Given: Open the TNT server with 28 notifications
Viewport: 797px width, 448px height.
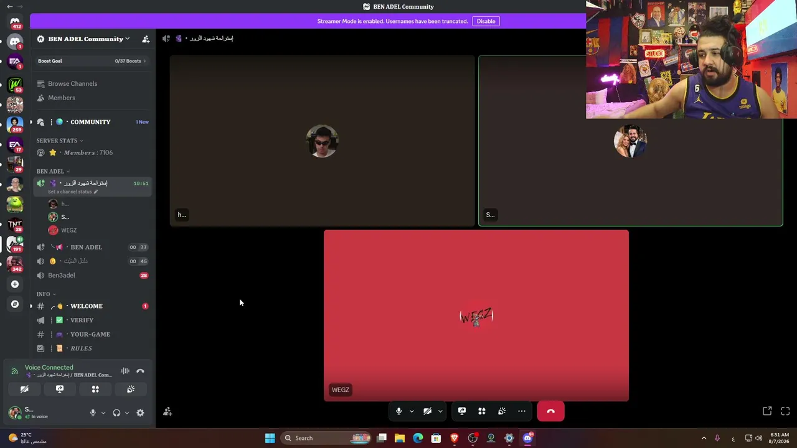Looking at the screenshot, I should tap(15, 224).
